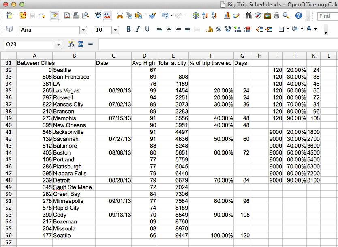Open the Paste options dropdown arrow
Image resolution: width=338 pixels, height=247 pixels.
(x=145, y=15)
